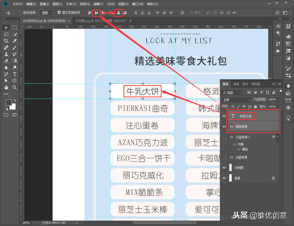The image size is (294, 226).
Task: Open the 文件(F) menu
Action: pos(18,4)
